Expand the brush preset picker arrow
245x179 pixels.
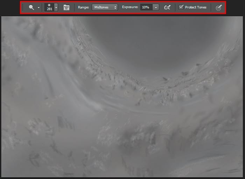coord(56,7)
